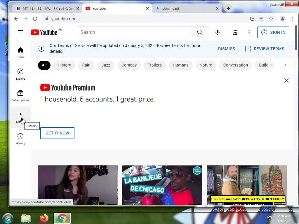Image resolution: width=299 pixels, height=224 pixels.
Task: Open the Chrome three-dot menu
Action: click(292, 19)
